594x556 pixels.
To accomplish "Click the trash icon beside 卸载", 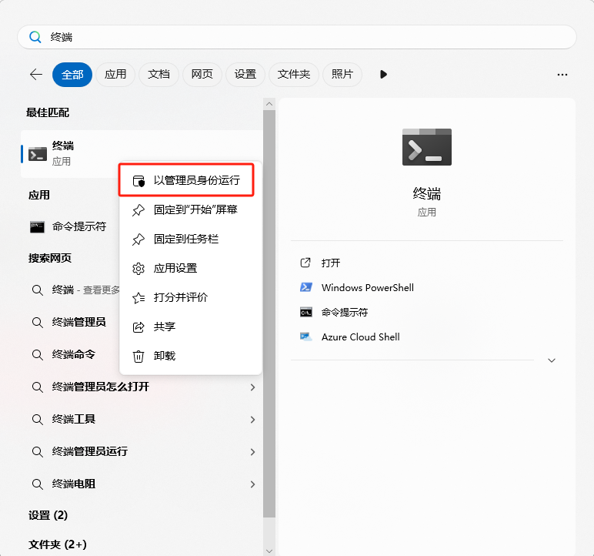I will 138,356.
